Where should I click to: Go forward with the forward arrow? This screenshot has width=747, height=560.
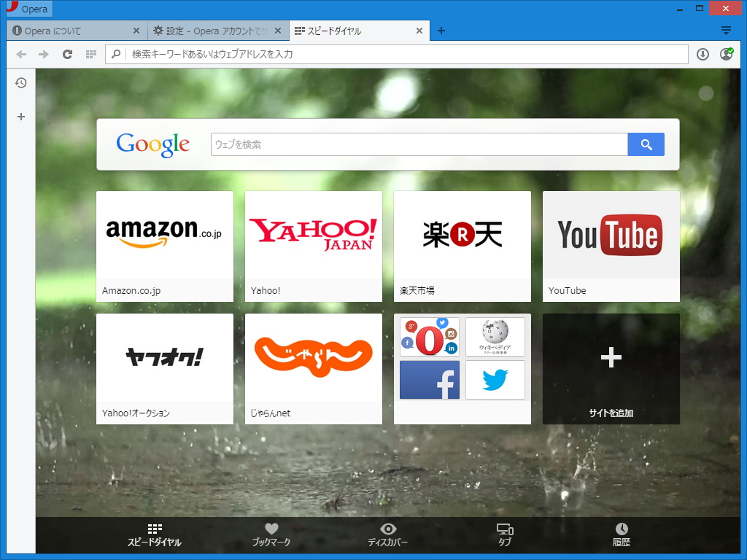point(44,54)
